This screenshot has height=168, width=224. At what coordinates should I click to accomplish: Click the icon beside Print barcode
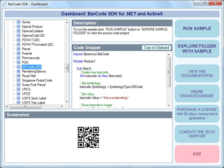pyautogui.click(x=18, y=58)
